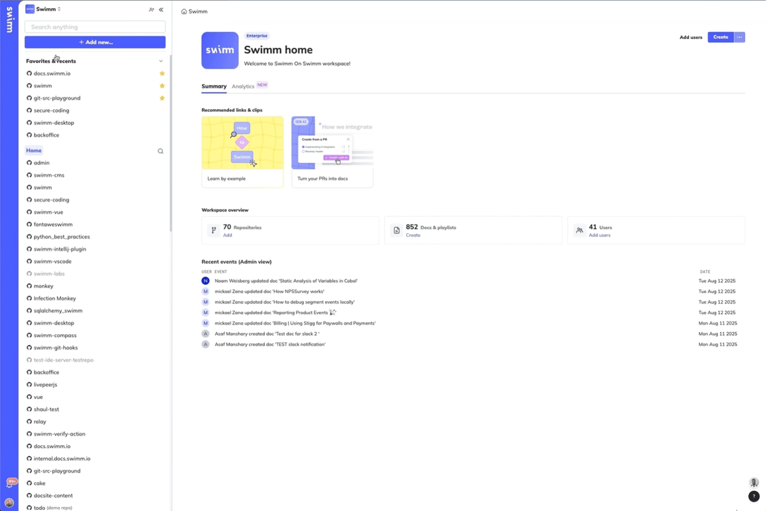Click the GitHub icon beside the admin repo

click(x=29, y=163)
